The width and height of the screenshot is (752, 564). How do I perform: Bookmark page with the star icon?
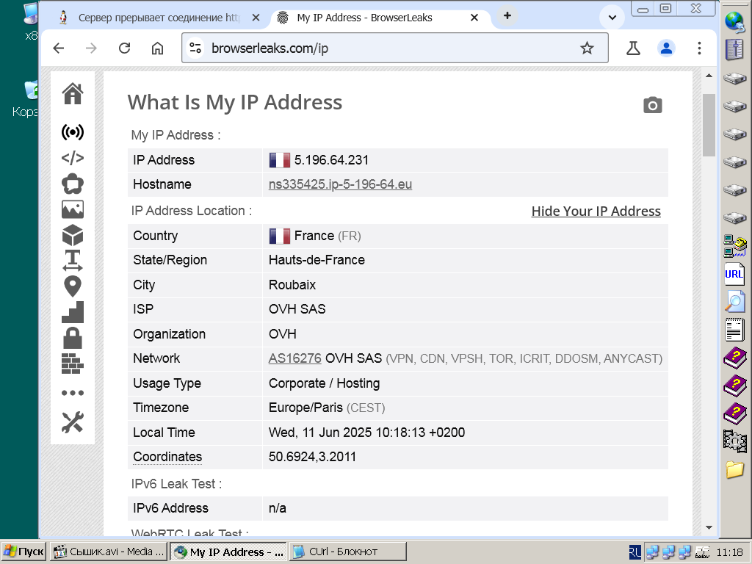[587, 48]
